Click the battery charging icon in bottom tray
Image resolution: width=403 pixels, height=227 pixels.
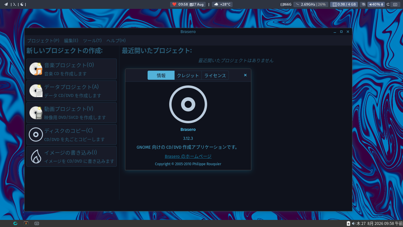[348, 223]
